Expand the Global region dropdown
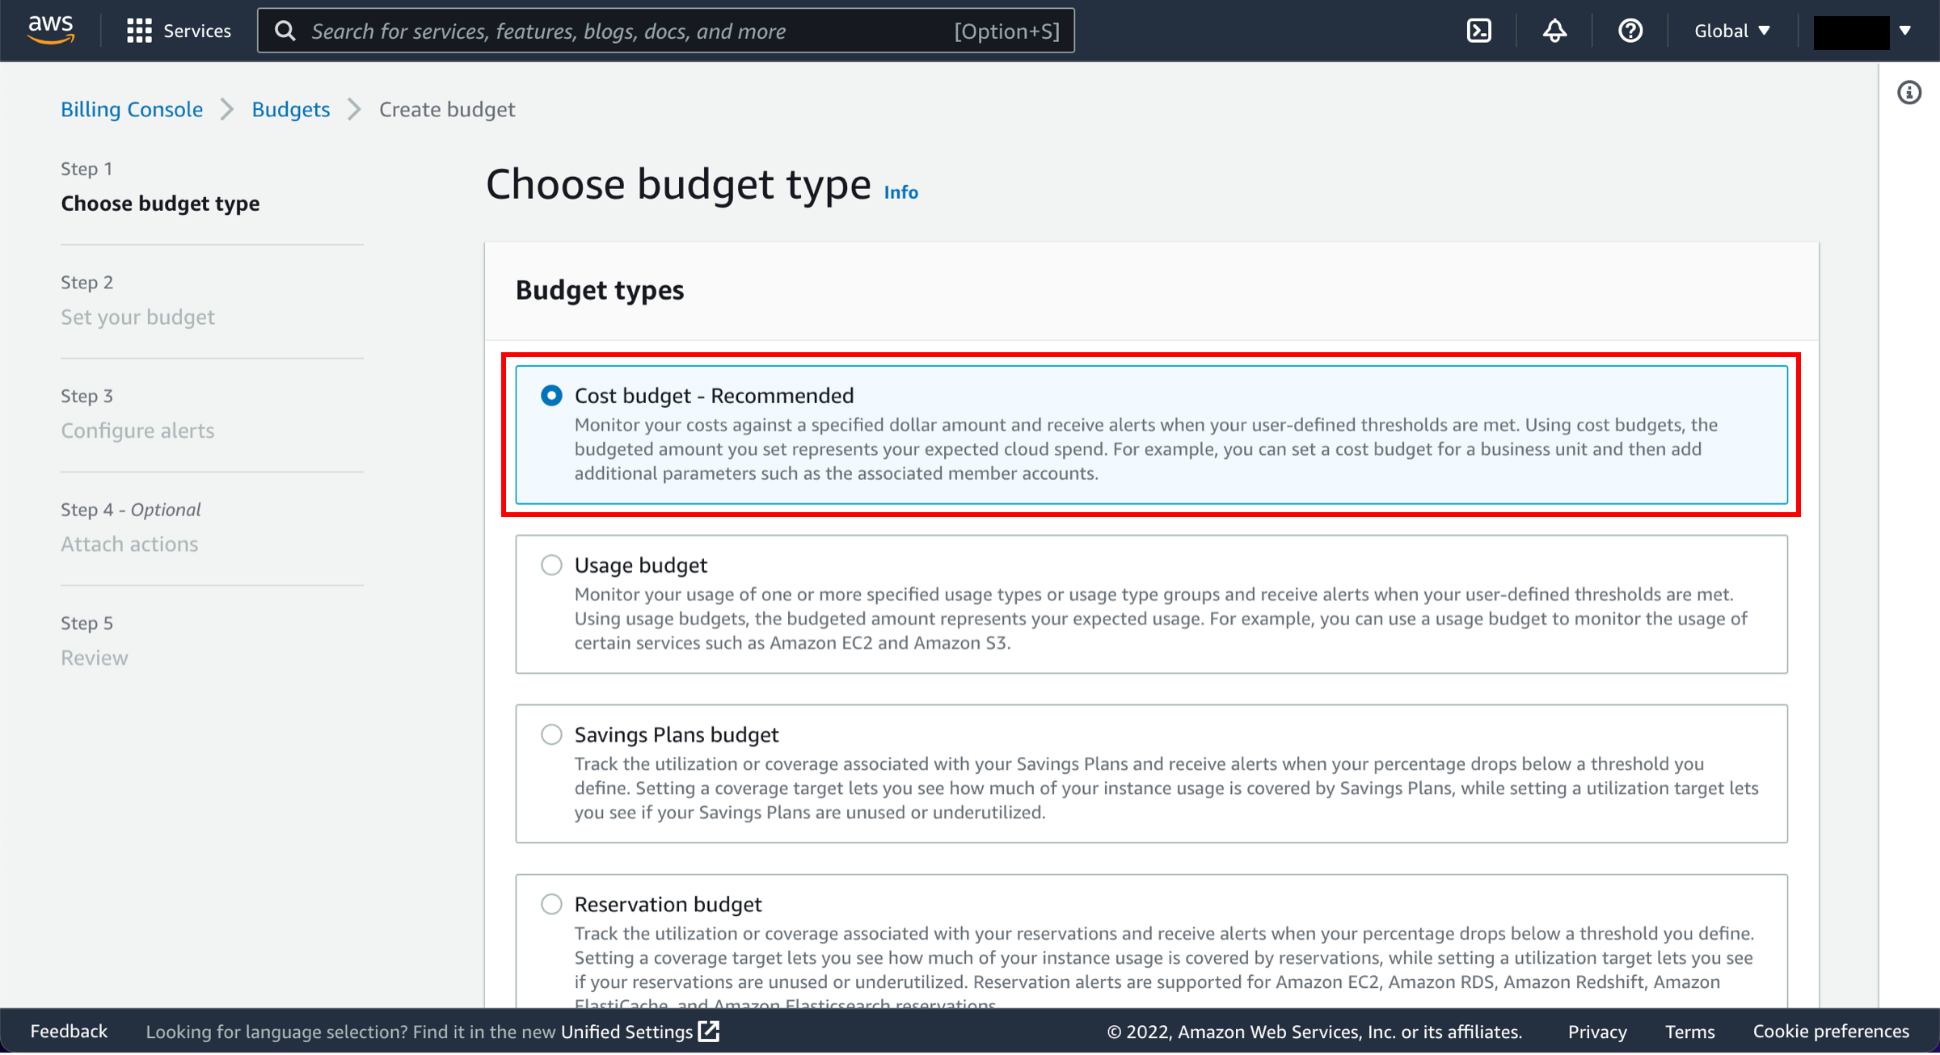This screenshot has height=1055, width=1940. click(x=1735, y=30)
